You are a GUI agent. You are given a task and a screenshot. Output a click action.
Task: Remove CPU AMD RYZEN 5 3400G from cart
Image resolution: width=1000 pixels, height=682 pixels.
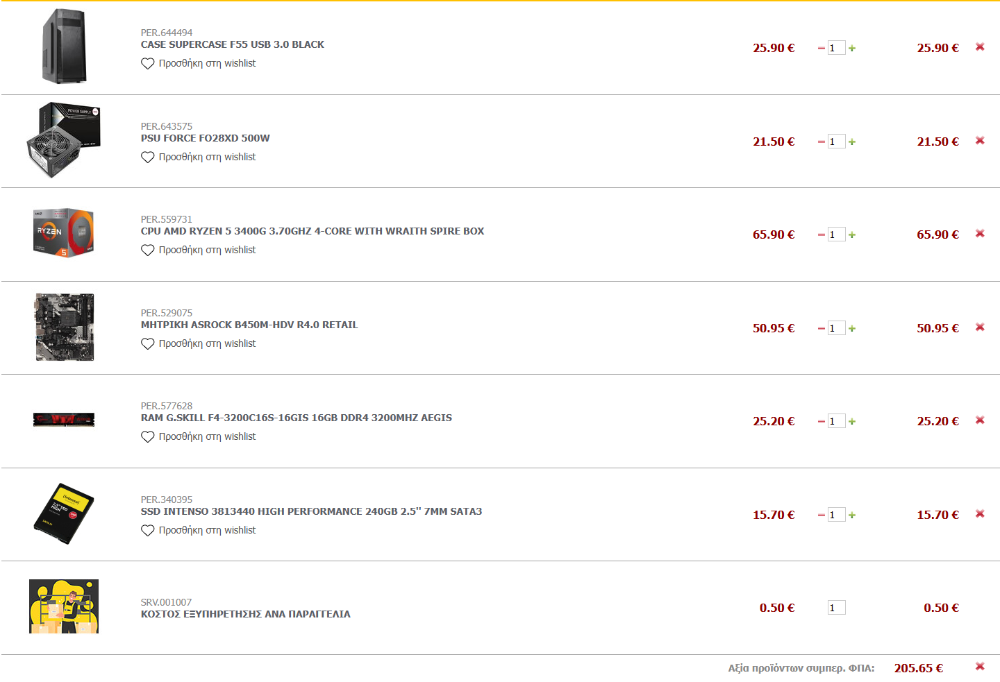[980, 233]
